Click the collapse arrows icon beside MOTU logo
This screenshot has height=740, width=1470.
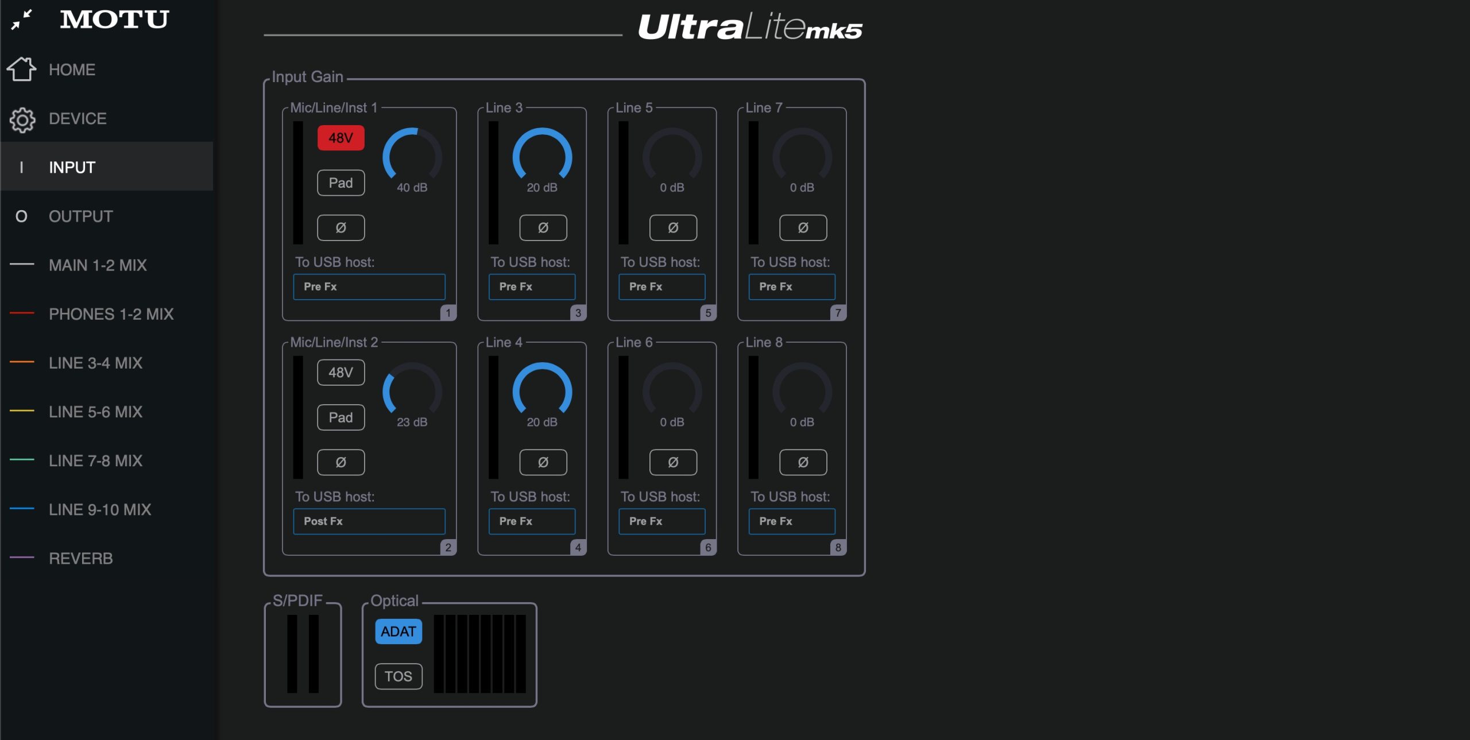pyautogui.click(x=21, y=20)
